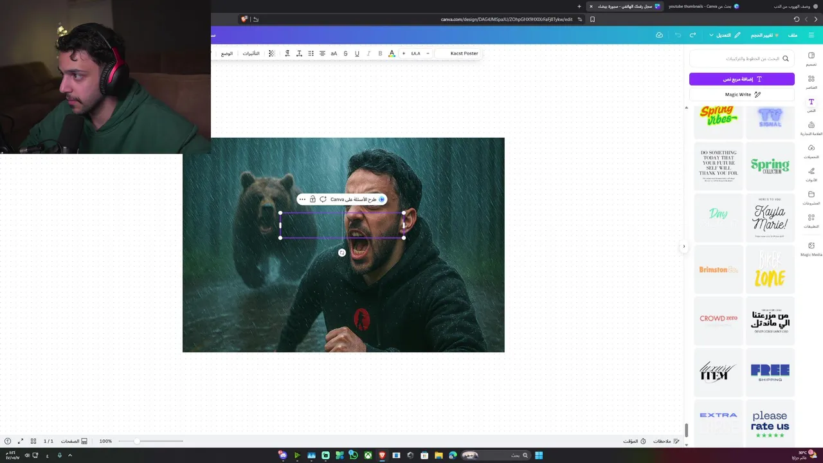Click the font size value field
This screenshot has width=823, height=463.
(x=415, y=53)
